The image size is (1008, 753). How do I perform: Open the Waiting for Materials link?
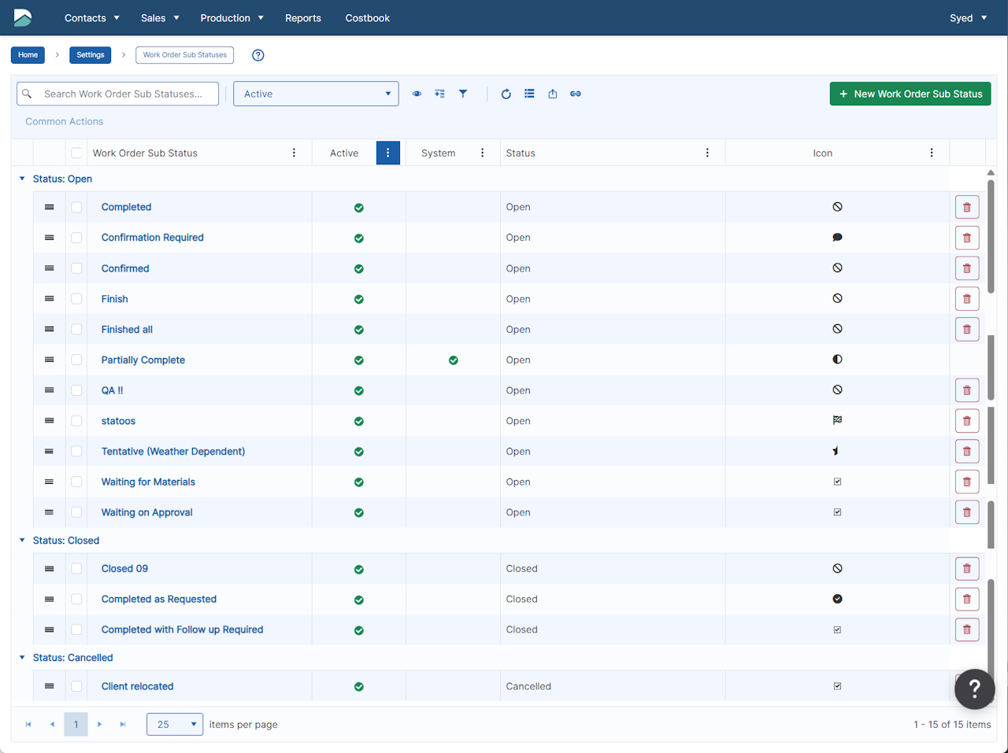pyautogui.click(x=148, y=482)
